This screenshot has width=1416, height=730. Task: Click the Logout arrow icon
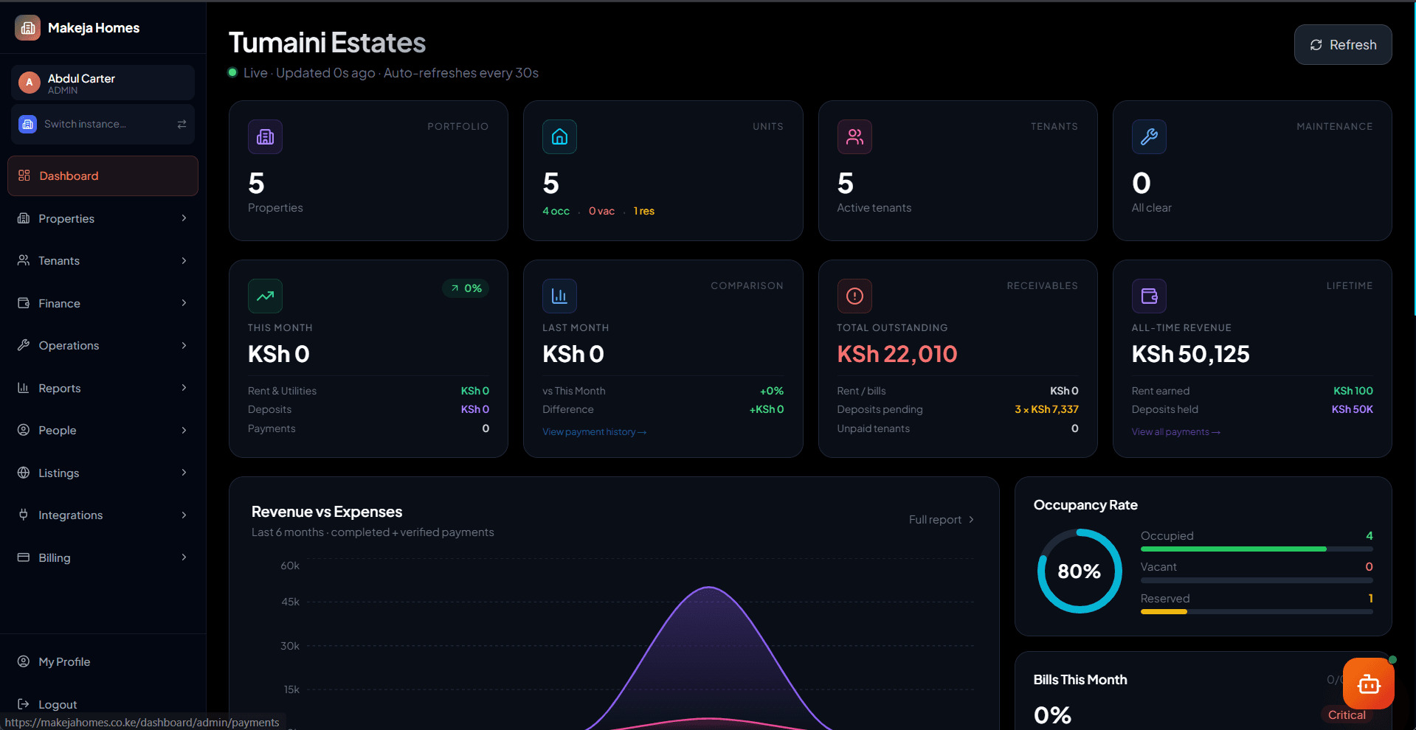24,704
